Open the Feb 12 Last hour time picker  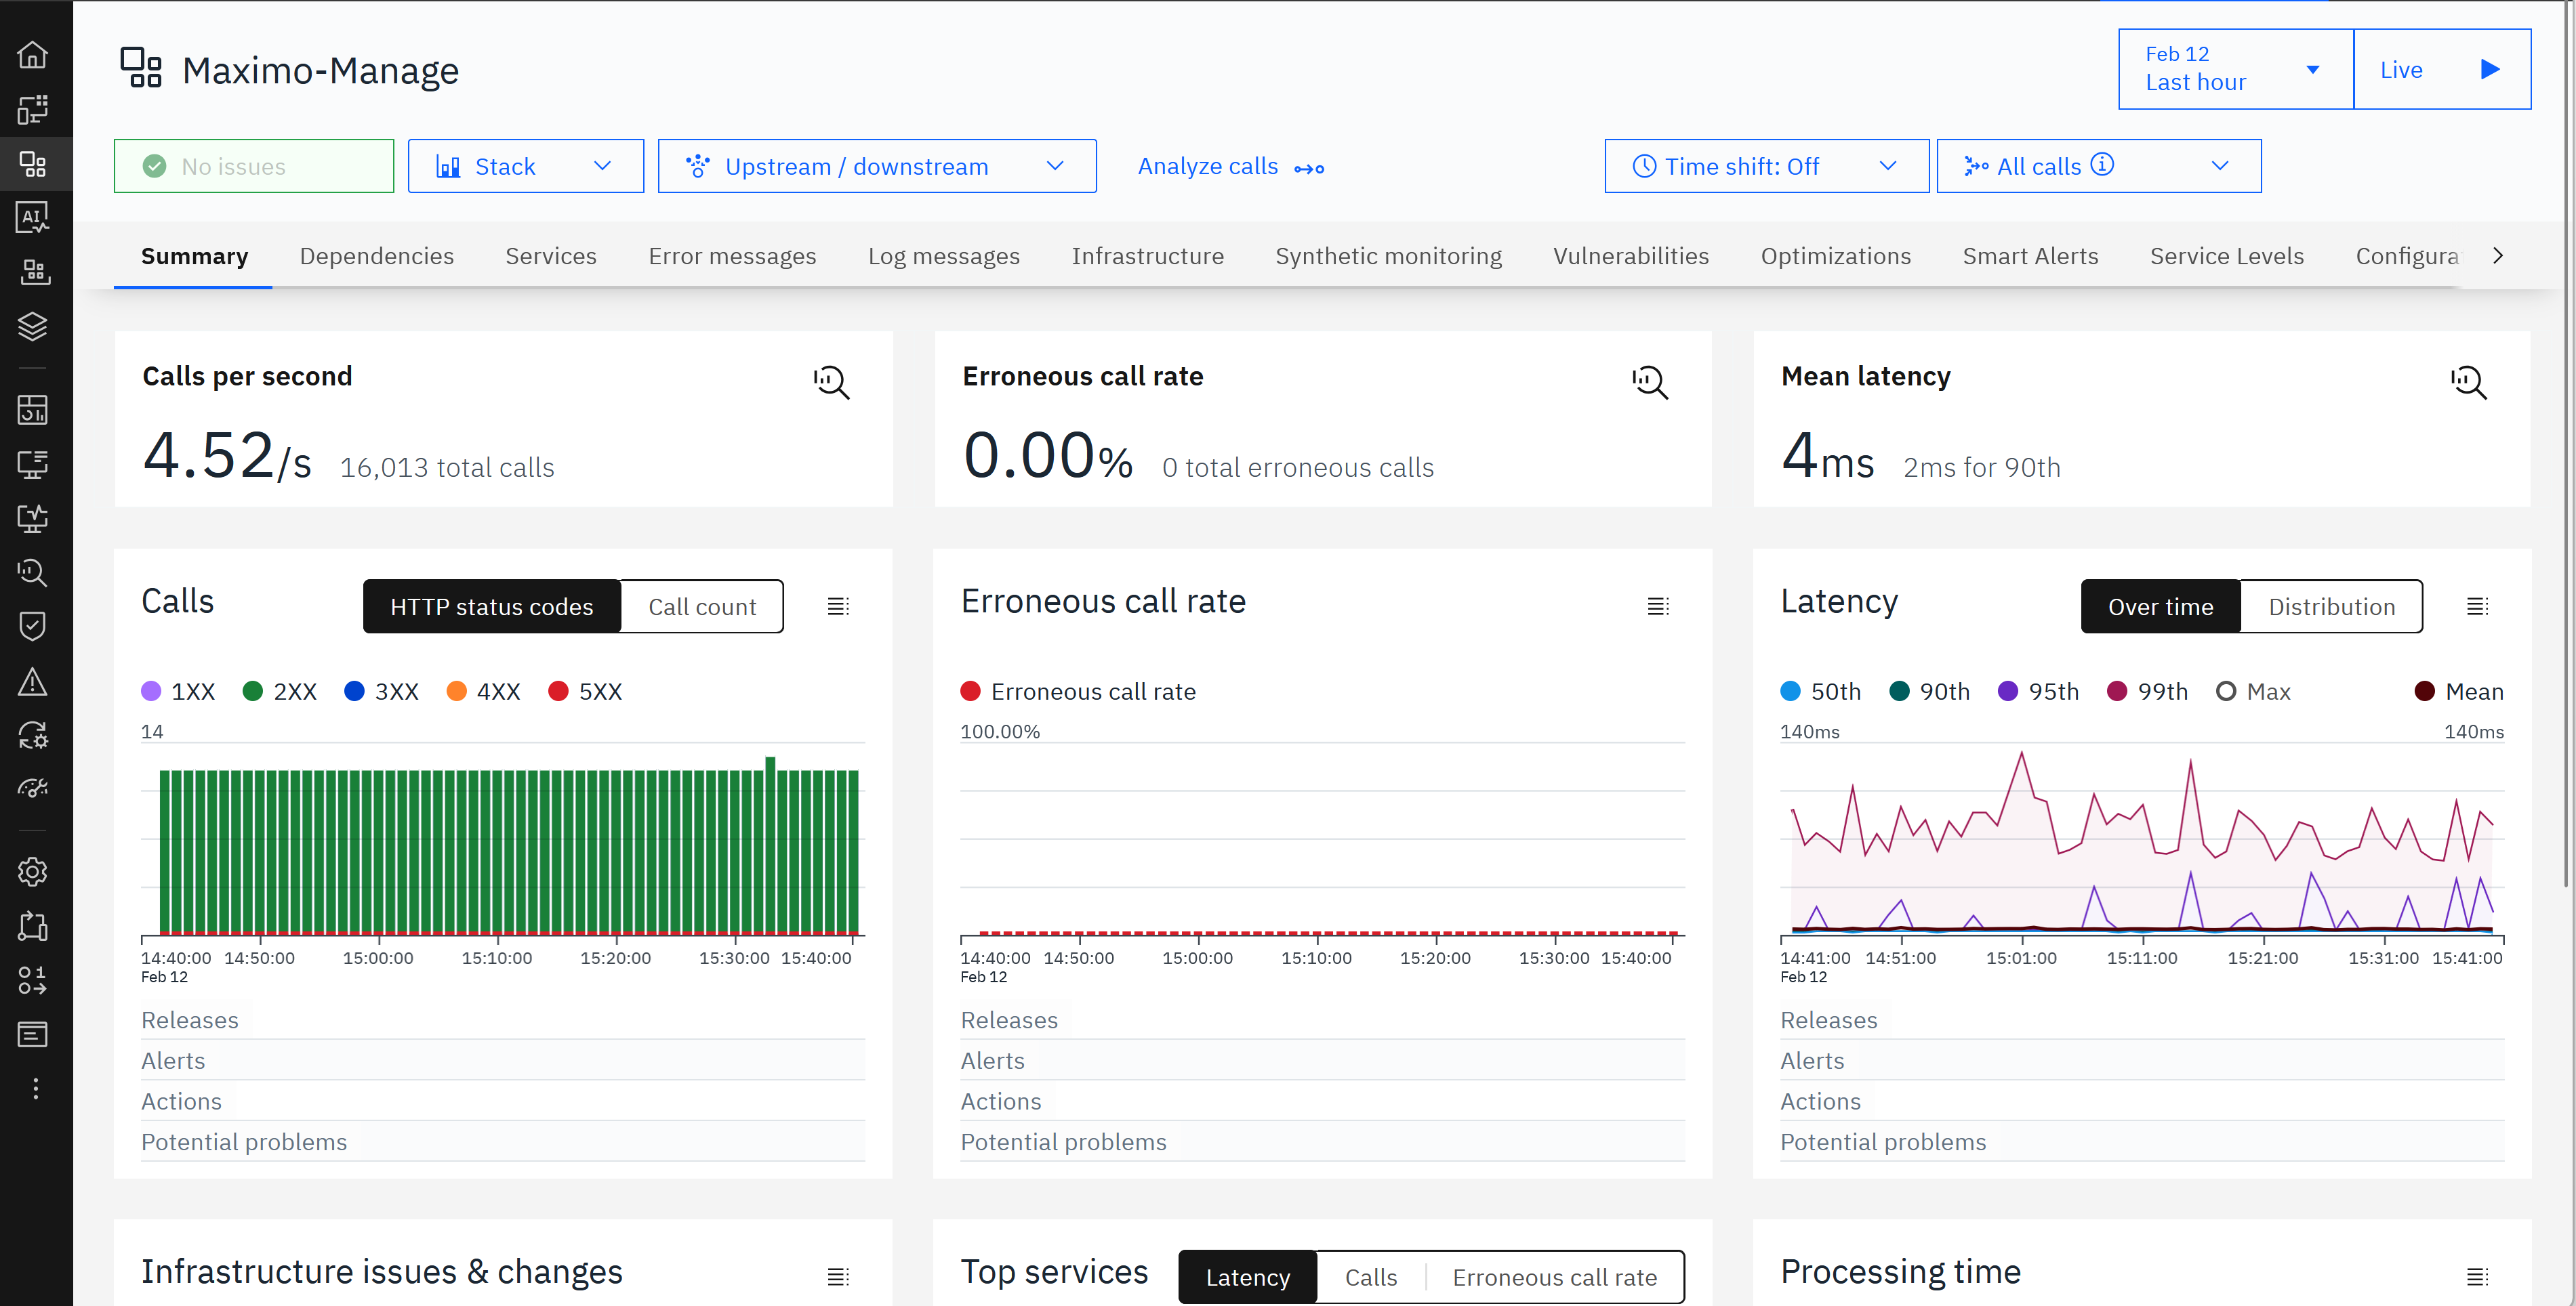click(2235, 69)
